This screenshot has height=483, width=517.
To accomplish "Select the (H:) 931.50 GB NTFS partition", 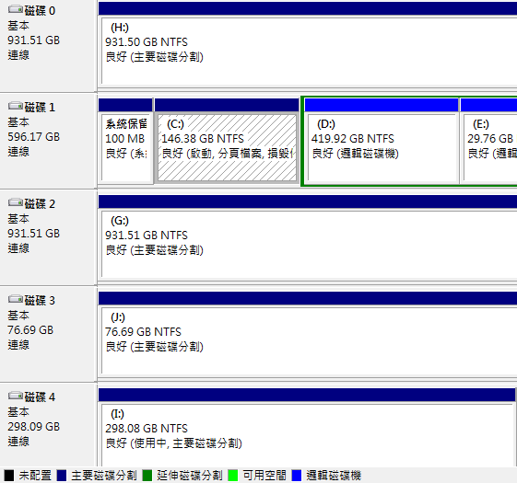I will (308, 51).
